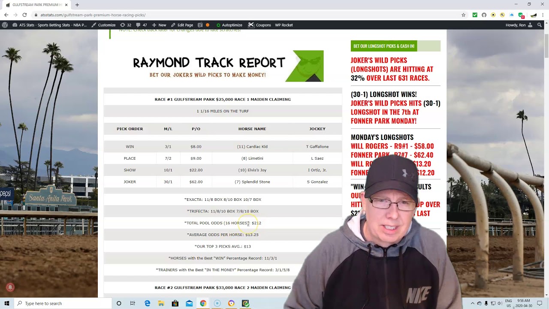Click the 30/1 morning line cell

point(168,182)
